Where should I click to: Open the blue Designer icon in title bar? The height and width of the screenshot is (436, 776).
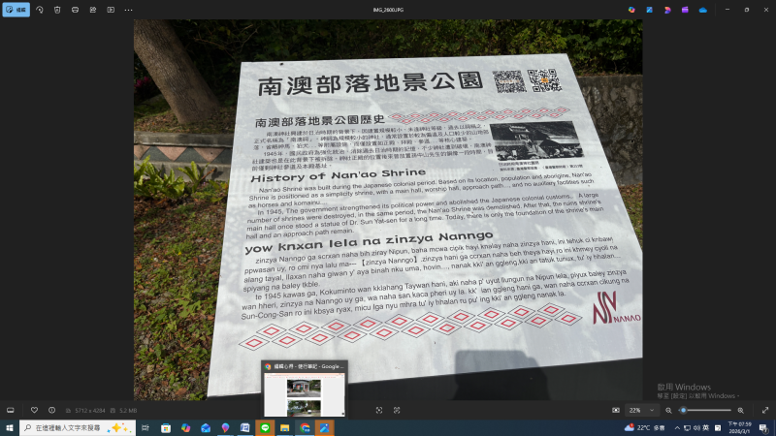[x=649, y=10]
